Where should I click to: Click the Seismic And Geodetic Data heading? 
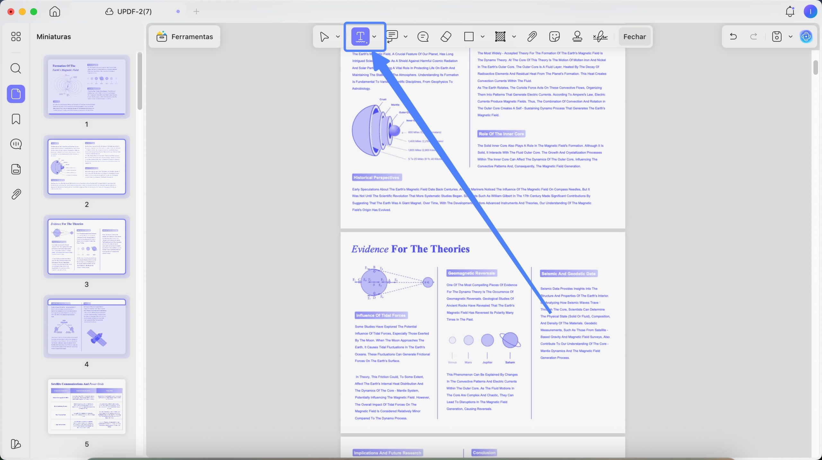(x=568, y=274)
